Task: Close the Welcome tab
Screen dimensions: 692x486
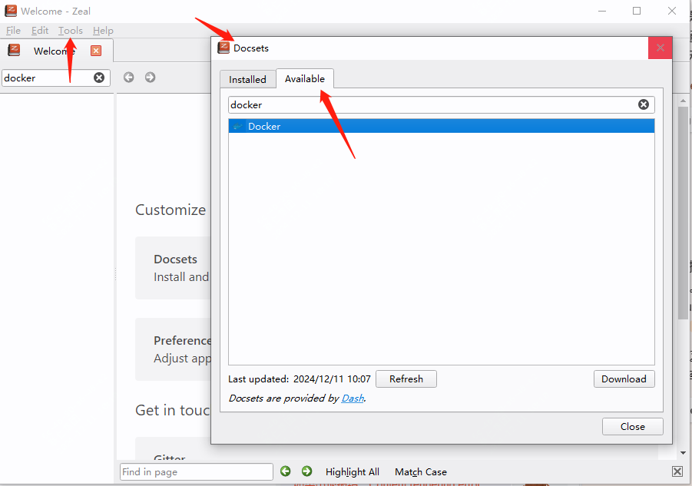Action: (x=96, y=51)
